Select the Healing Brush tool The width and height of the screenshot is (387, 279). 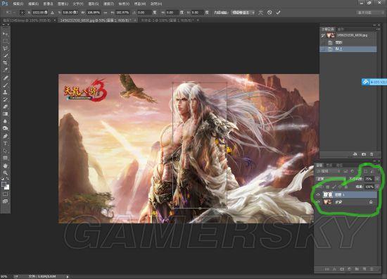(x=5, y=77)
